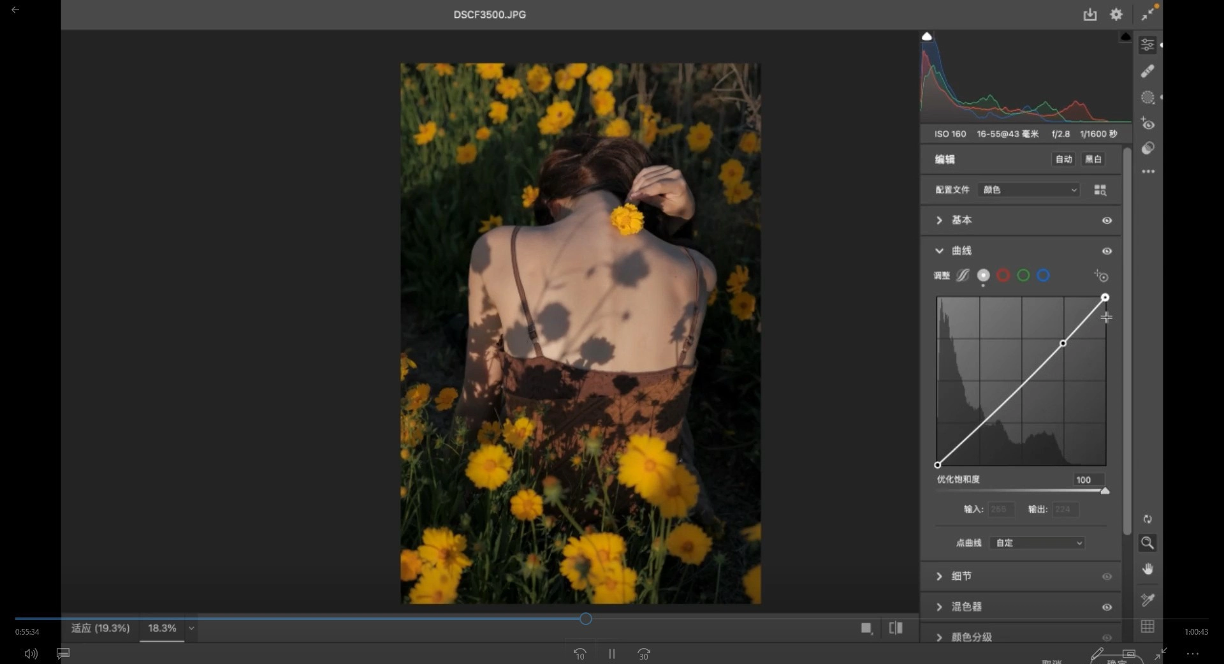Open the 点曲线 preset dropdown
Viewport: 1224px width, 664px height.
(1038, 543)
